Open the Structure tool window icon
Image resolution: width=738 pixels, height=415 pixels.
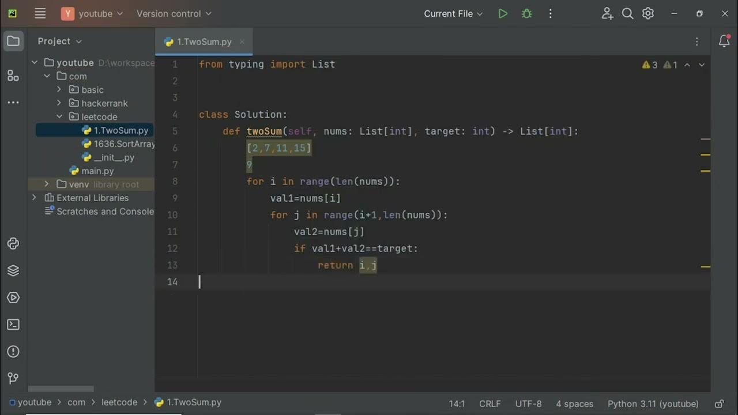[13, 76]
